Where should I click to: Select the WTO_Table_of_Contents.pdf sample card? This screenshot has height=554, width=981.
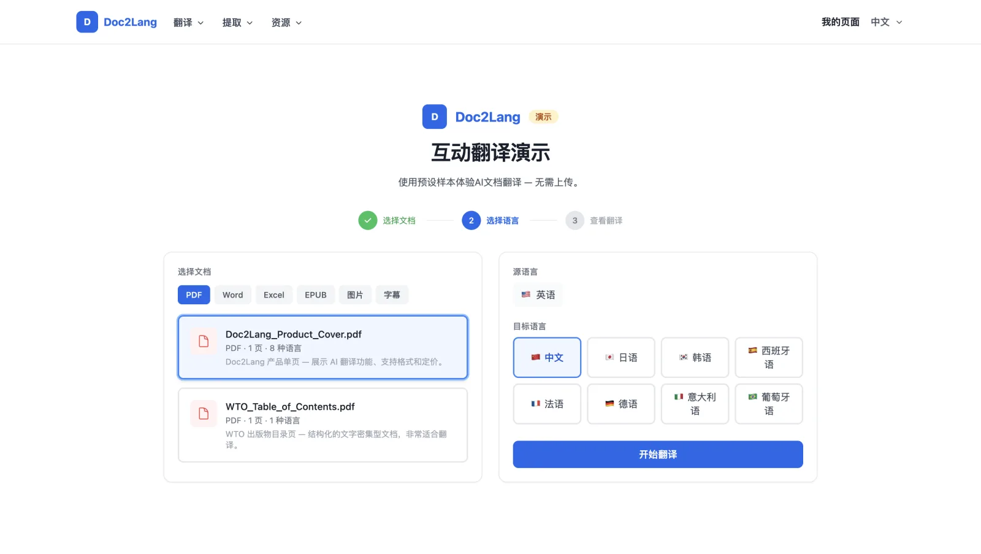click(x=323, y=425)
